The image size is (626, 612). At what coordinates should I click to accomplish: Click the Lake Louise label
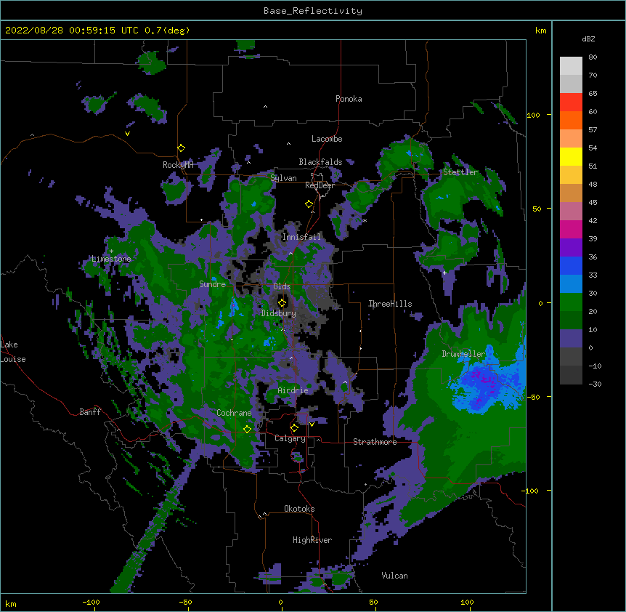(x=13, y=352)
